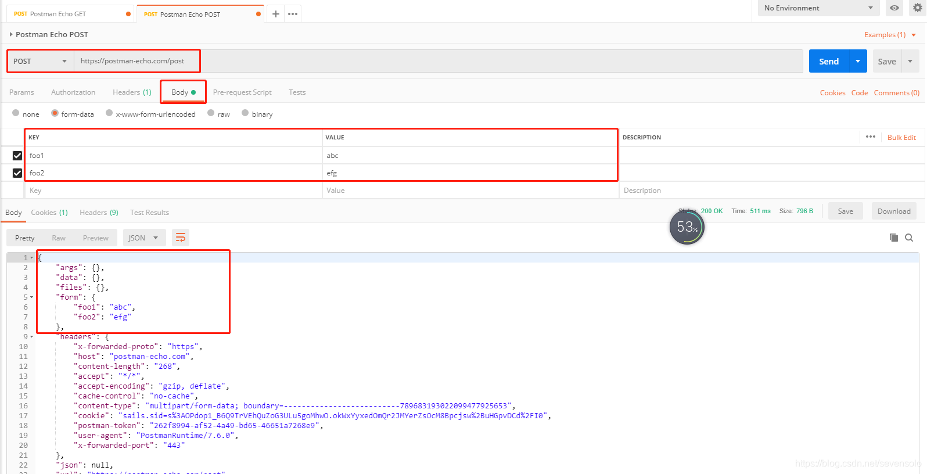Open the HTTP method POST dropdown

tap(41, 61)
